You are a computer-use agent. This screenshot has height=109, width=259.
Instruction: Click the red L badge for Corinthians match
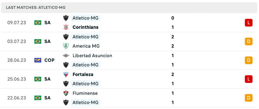(x=249, y=23)
